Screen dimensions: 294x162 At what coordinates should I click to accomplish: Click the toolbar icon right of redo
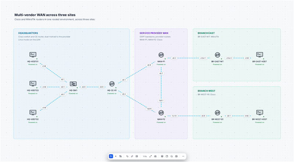pos(137,156)
